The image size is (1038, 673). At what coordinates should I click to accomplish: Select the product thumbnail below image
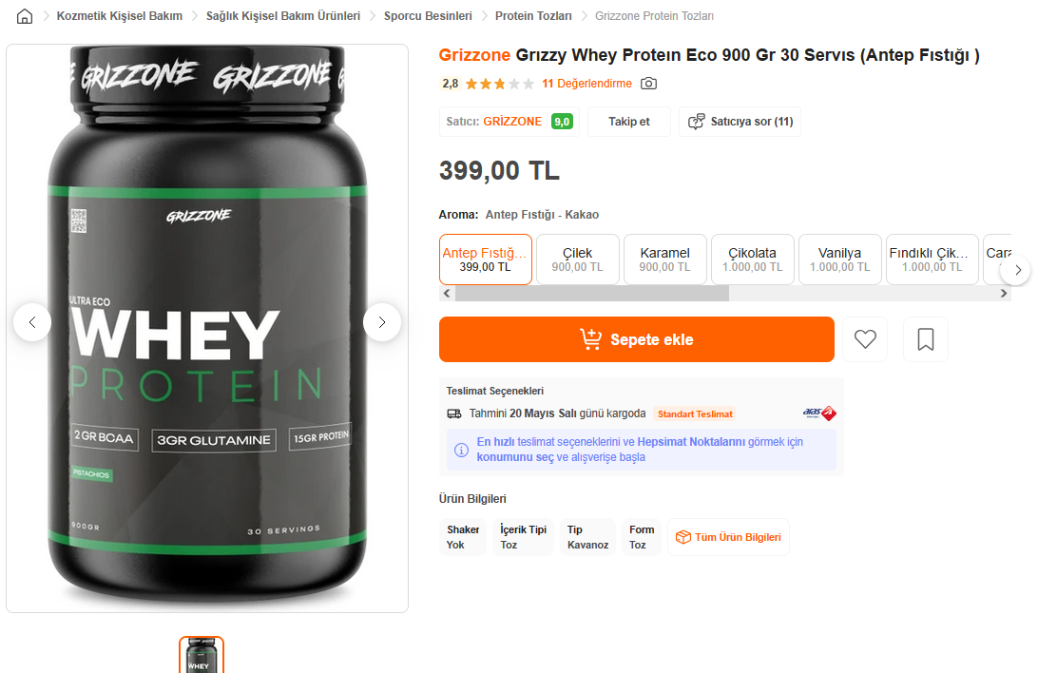click(x=202, y=655)
